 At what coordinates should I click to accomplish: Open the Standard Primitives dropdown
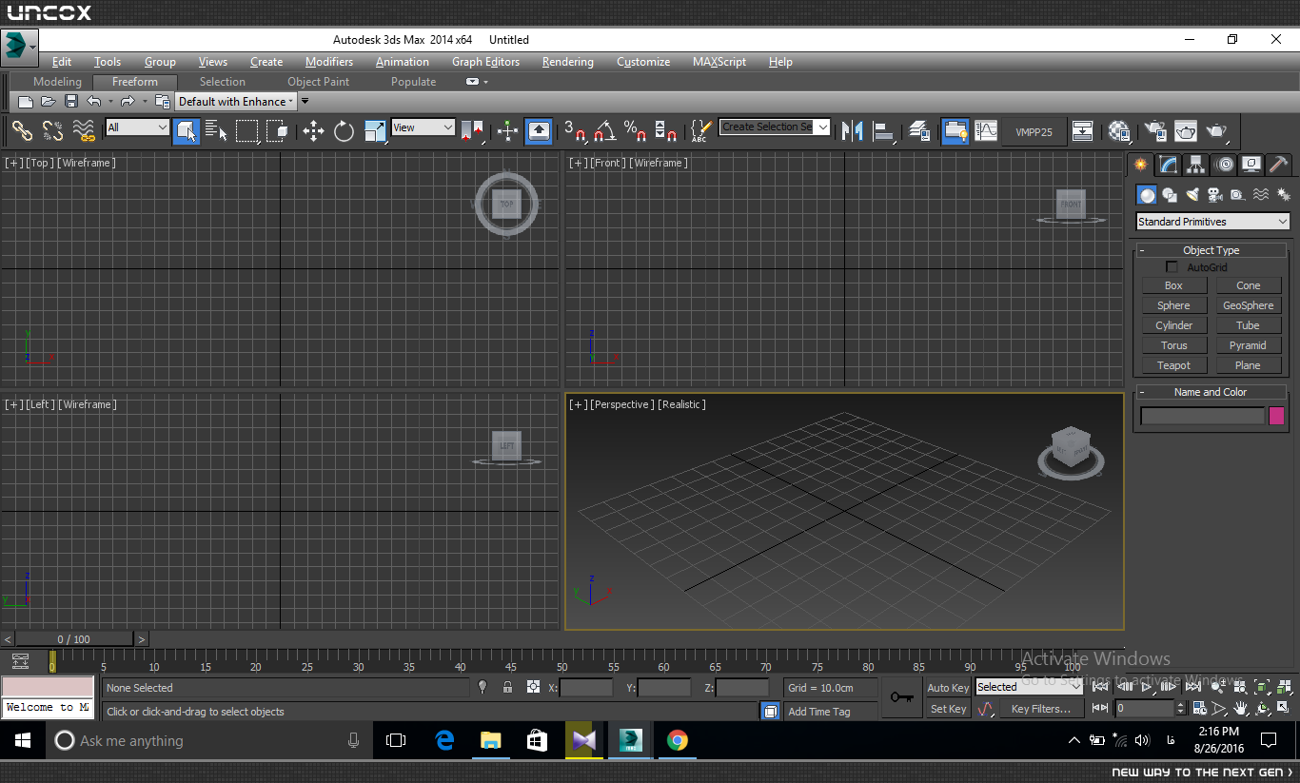pyautogui.click(x=1212, y=222)
